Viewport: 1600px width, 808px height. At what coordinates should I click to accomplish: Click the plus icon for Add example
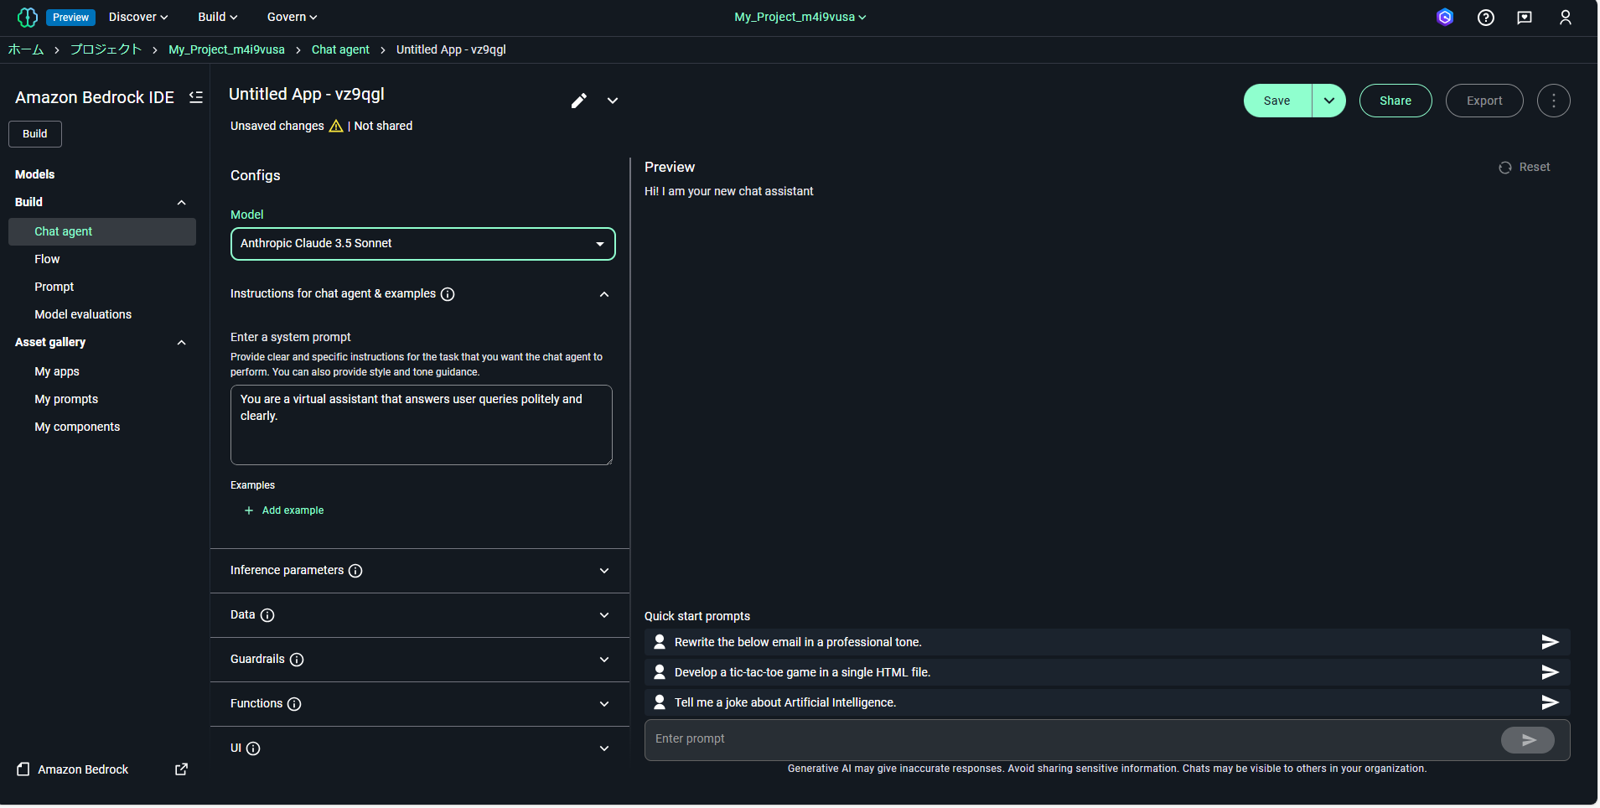click(249, 510)
